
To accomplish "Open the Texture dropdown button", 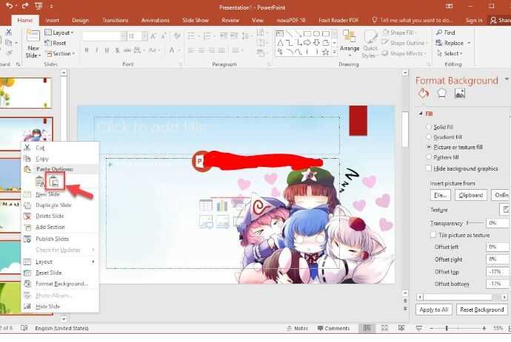I will 505,210.
